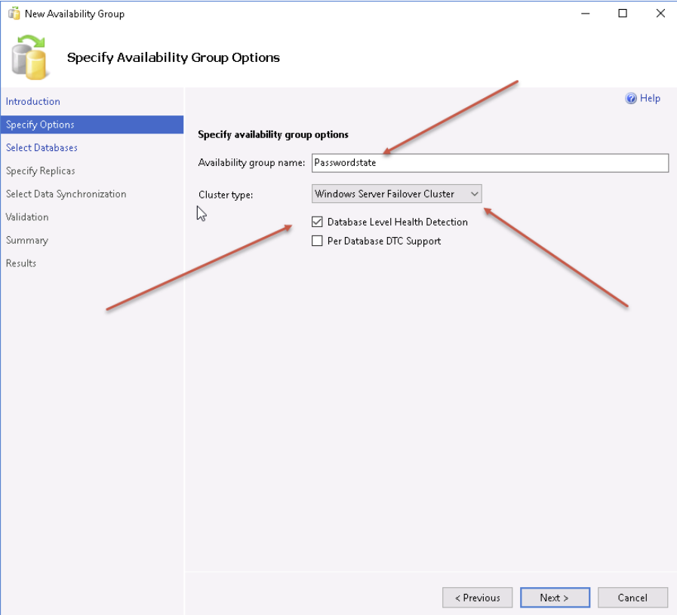Go to Select Databases step
The width and height of the screenshot is (677, 615).
[x=42, y=148]
